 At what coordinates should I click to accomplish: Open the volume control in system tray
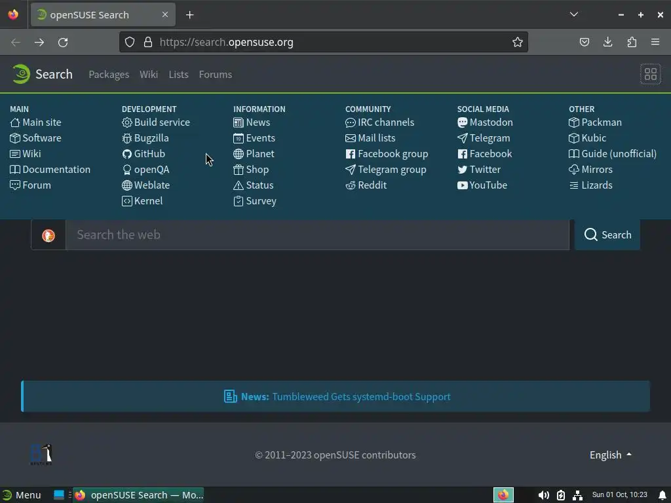pyautogui.click(x=543, y=495)
